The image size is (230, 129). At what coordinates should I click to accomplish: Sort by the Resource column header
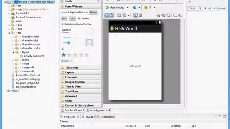click(131, 126)
